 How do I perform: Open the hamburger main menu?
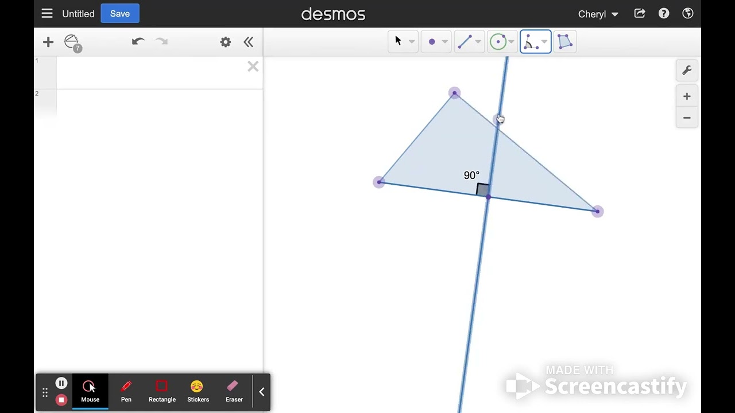click(47, 14)
